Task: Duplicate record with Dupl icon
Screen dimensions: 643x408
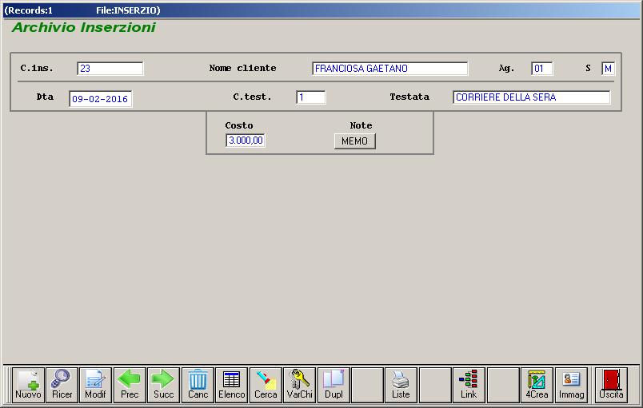Action: click(333, 385)
